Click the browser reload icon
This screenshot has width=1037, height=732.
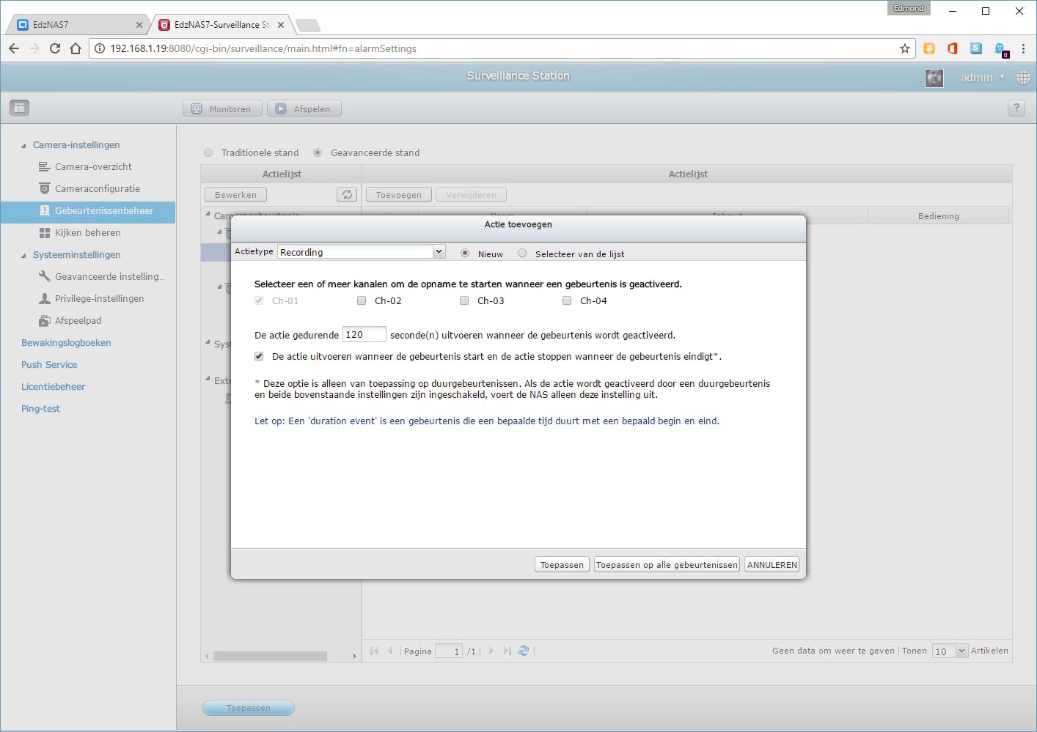(x=55, y=48)
